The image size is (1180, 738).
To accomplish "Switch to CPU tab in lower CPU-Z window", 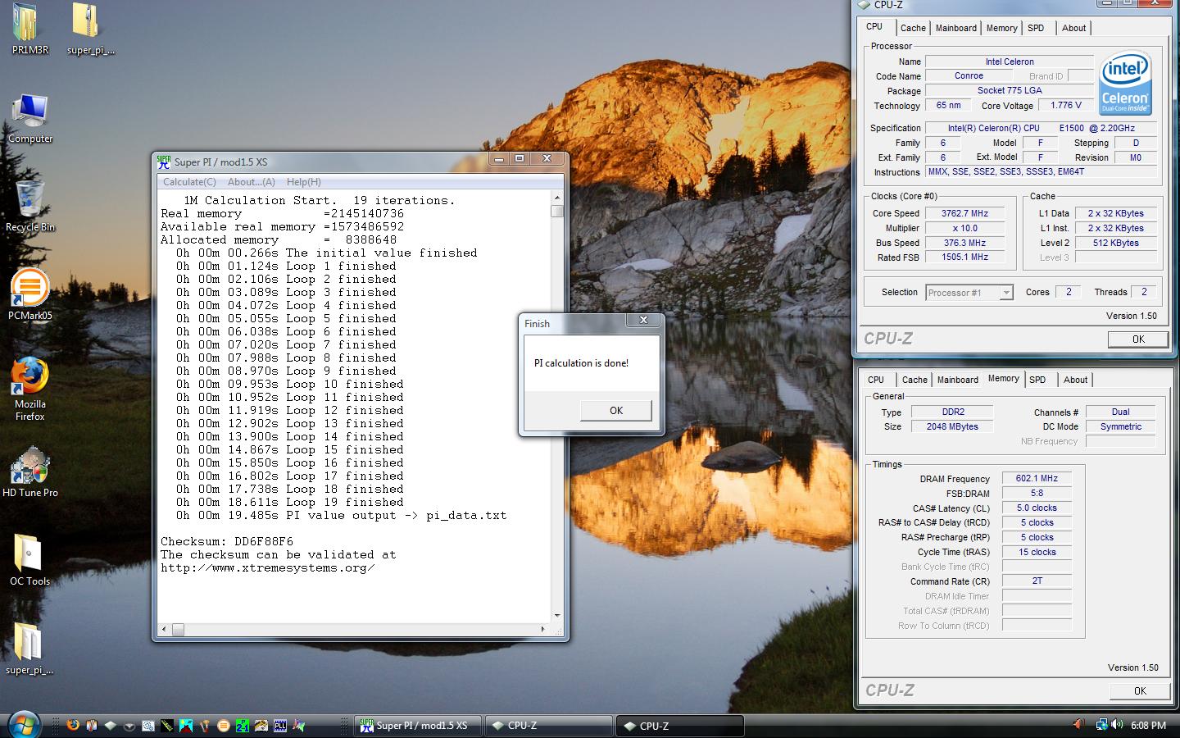I will (876, 380).
